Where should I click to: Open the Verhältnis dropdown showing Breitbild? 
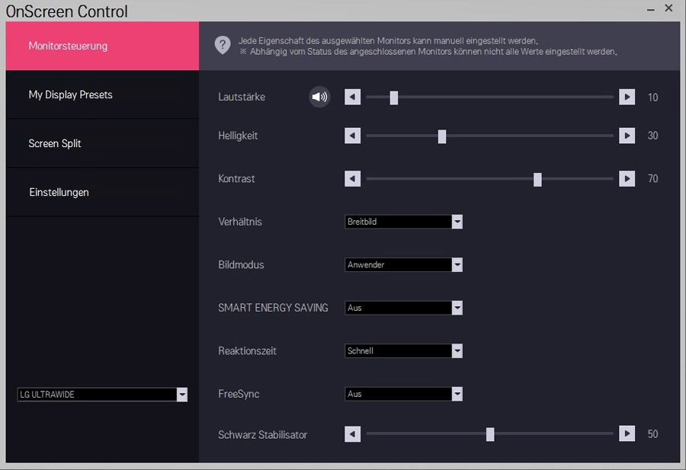tap(403, 222)
